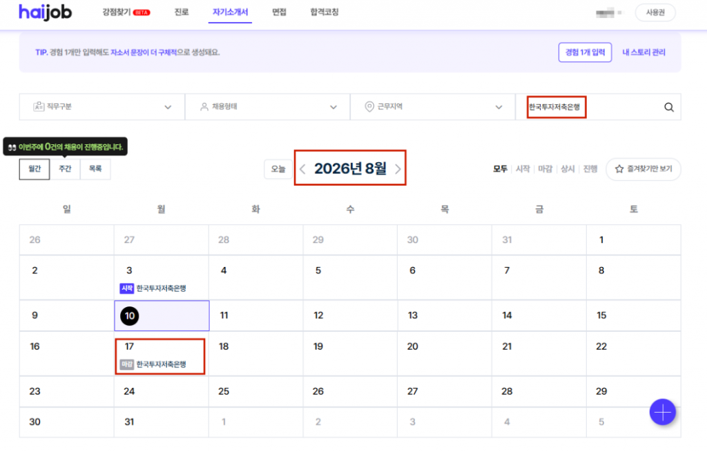Open 시작 한국투자저축은행 event on August 3
Image resolution: width=707 pixels, height=452 pixels.
[x=153, y=288]
